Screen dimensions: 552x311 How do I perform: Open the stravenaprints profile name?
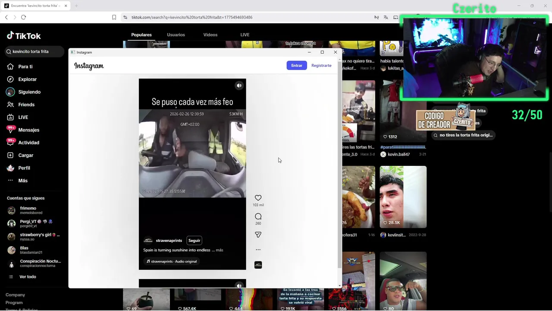coord(169,241)
